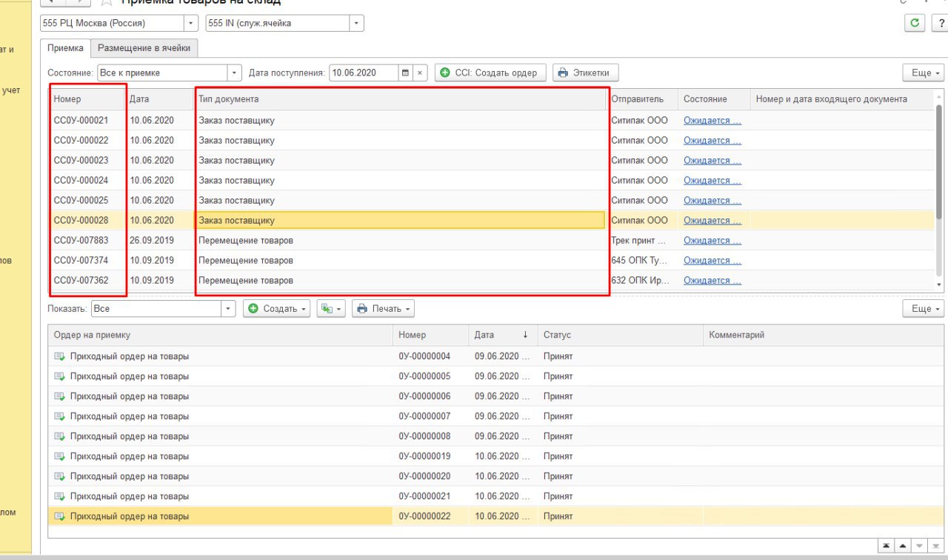948x560 pixels.
Task: Open the Ожидается link for CC0У-000028
Action: [712, 220]
